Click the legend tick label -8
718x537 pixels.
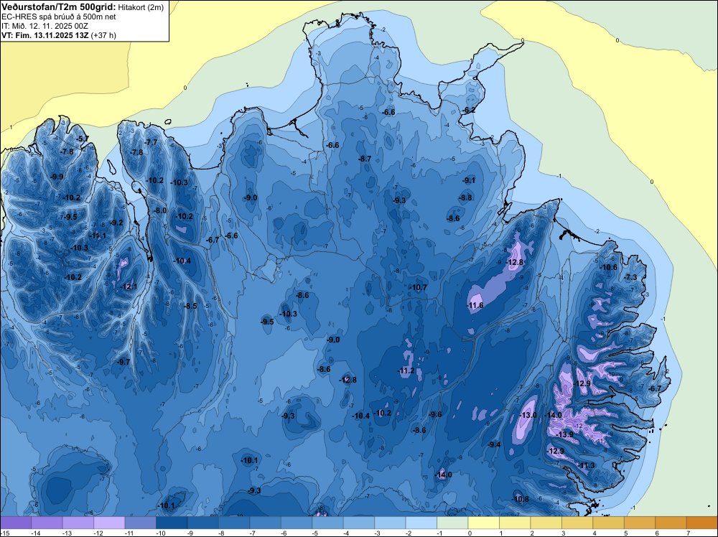pos(222,533)
